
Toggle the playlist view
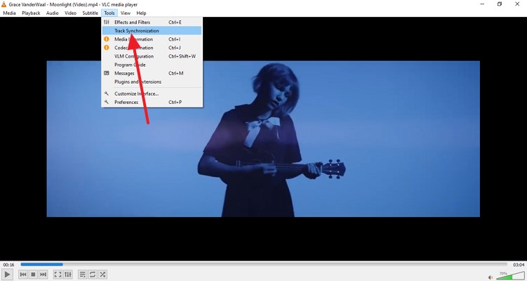coord(82,275)
